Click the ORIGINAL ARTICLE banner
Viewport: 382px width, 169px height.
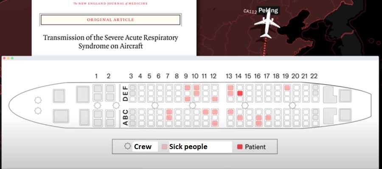110,20
